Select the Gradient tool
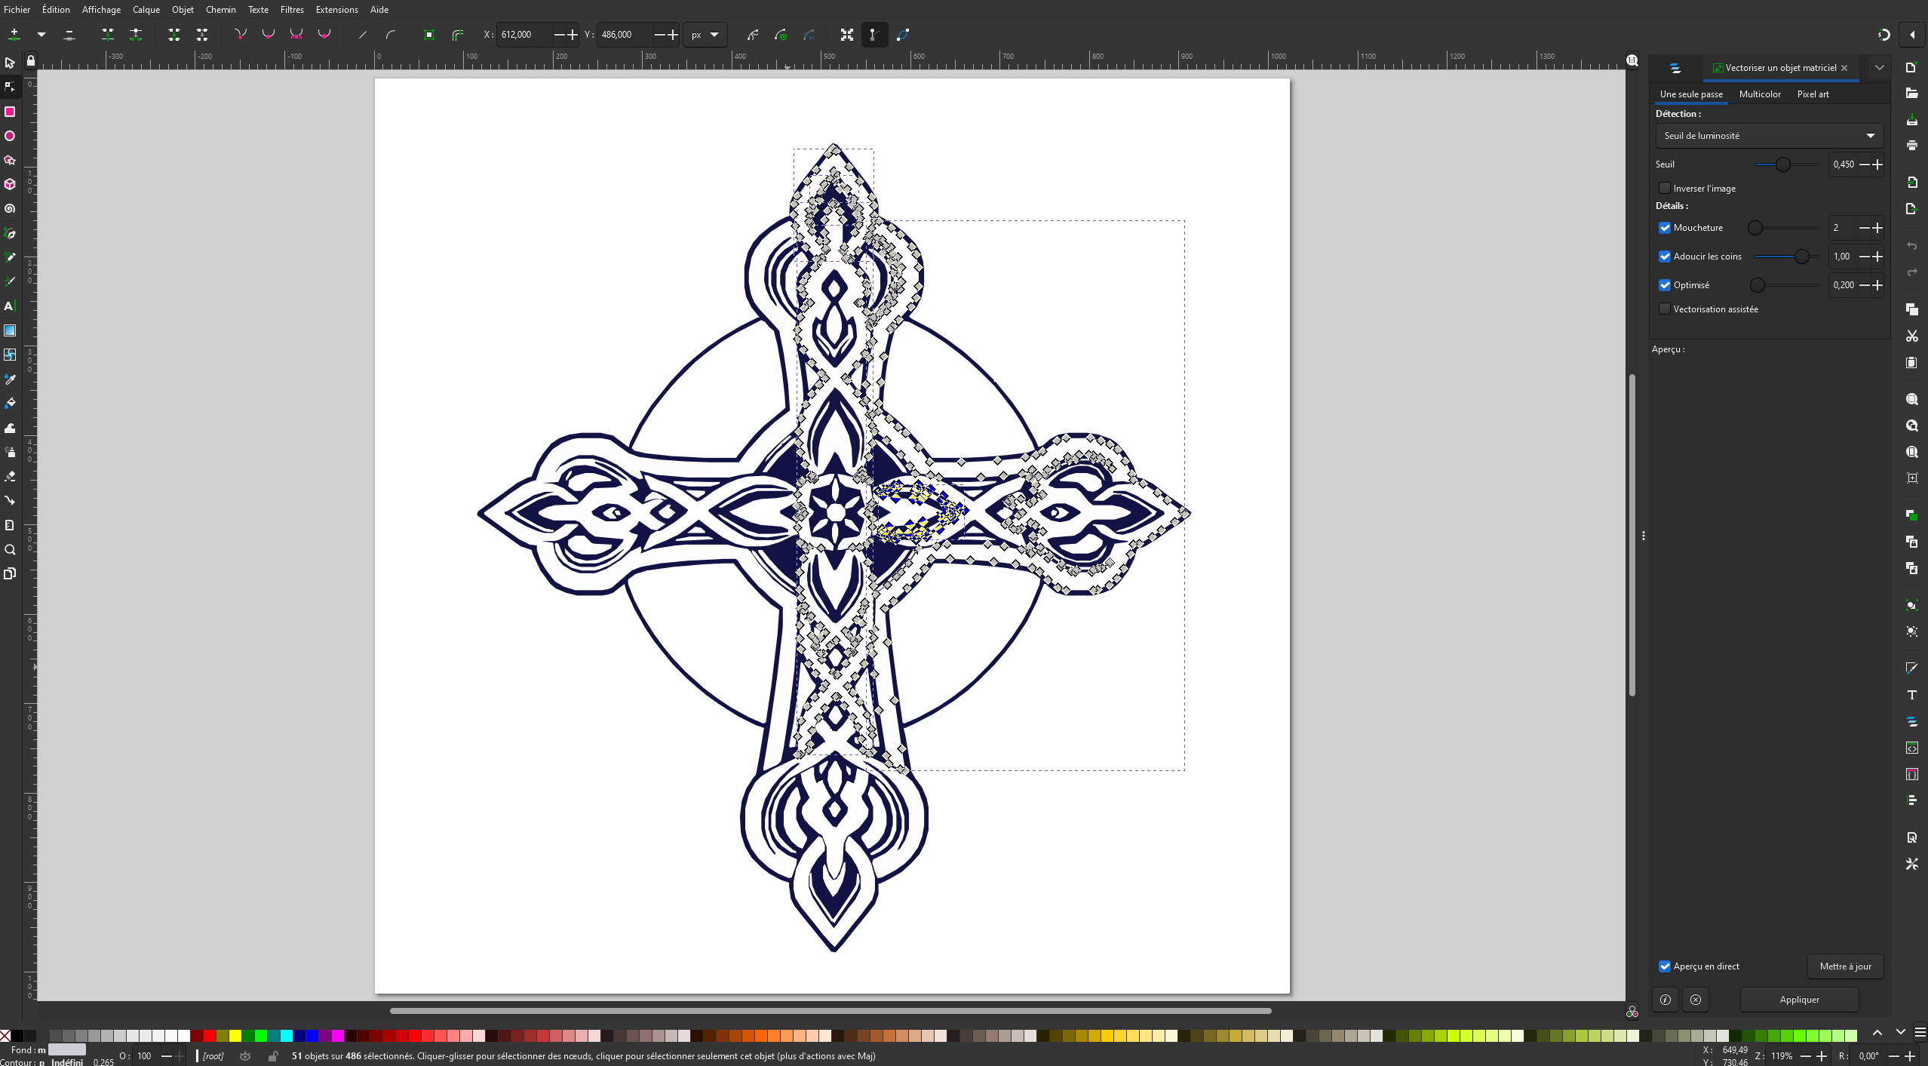The height and width of the screenshot is (1066, 1928). tap(10, 330)
